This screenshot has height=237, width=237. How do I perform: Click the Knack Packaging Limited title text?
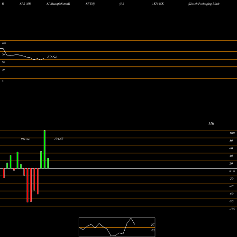pyautogui.click(x=204, y=4)
